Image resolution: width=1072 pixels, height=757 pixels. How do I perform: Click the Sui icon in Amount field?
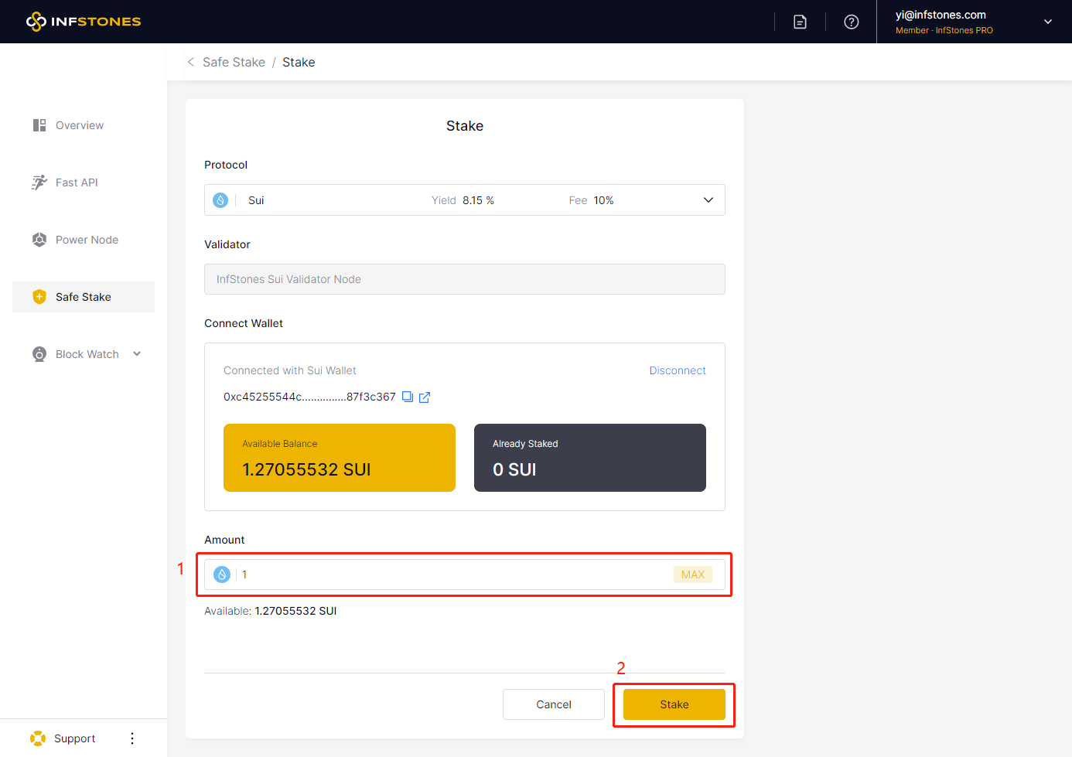(x=222, y=575)
